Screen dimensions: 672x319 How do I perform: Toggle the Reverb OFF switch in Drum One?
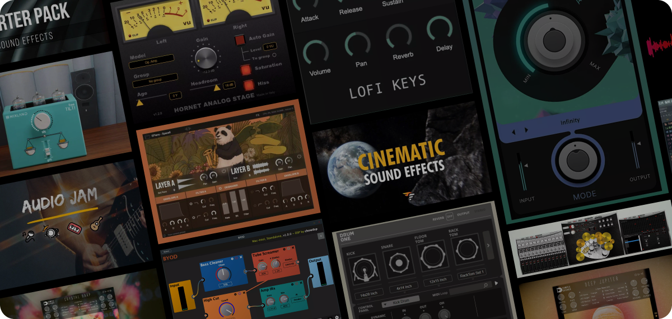click(x=450, y=215)
